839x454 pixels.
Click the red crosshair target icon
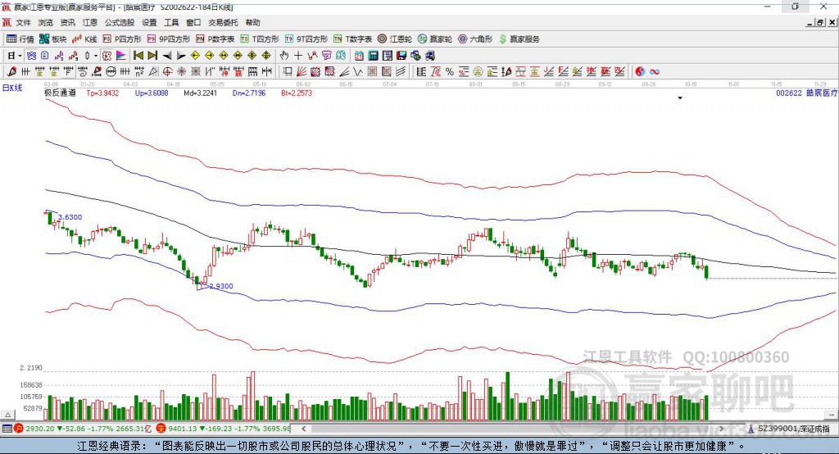[x=167, y=72]
